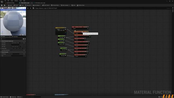
Task: Open the Input Type dropdown
Action: (x=16, y=47)
